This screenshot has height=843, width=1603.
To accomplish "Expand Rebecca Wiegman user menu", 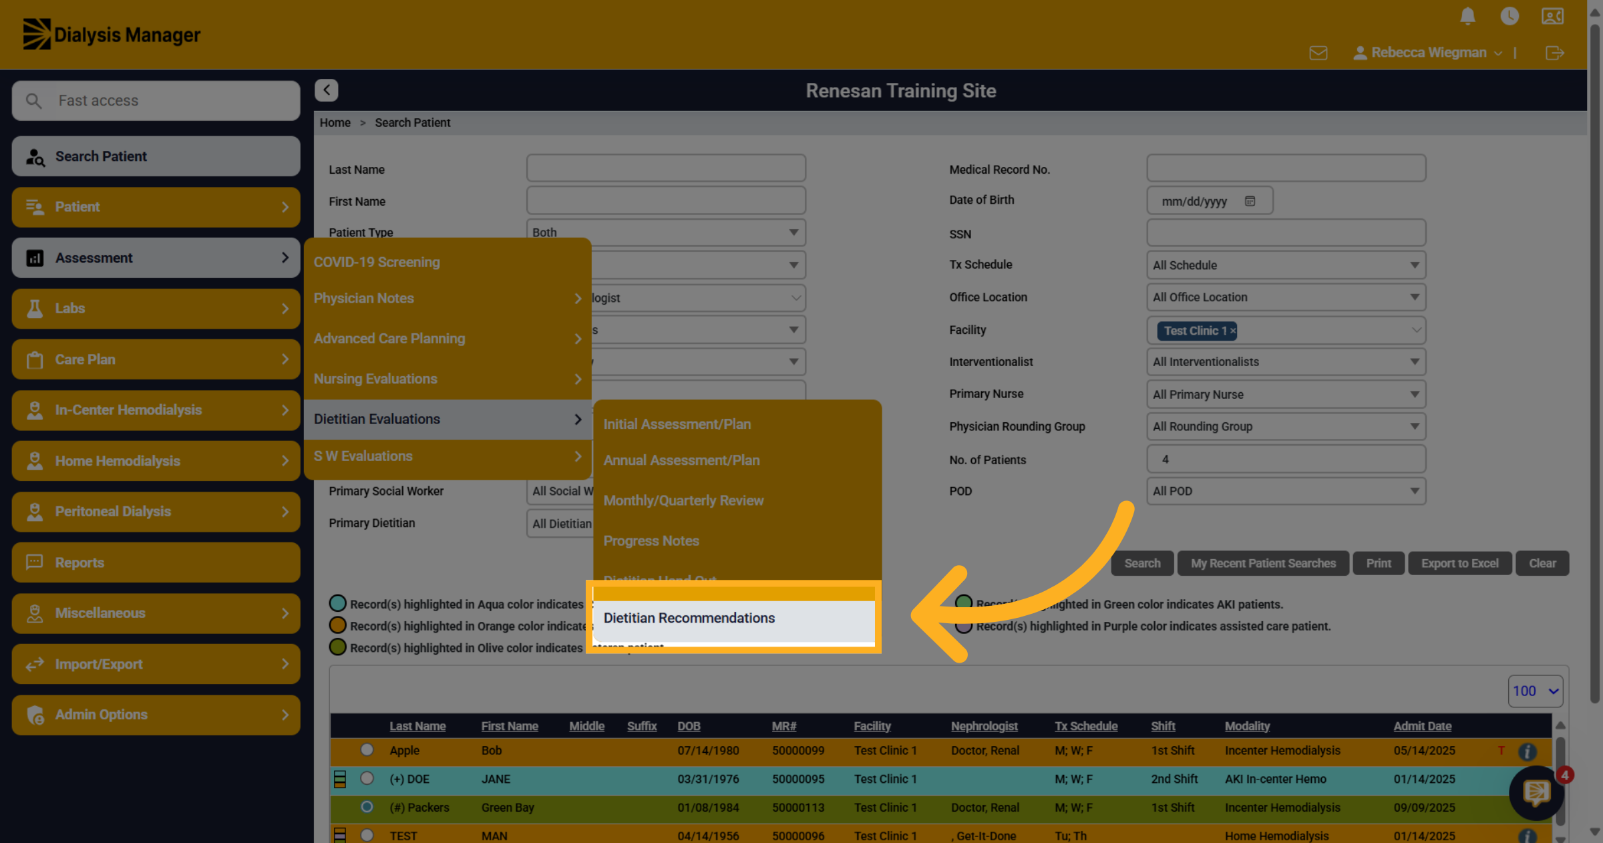I will coord(1428,53).
